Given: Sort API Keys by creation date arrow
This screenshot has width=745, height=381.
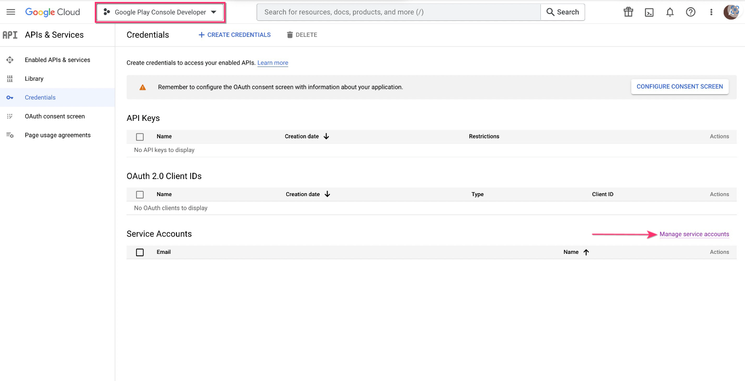Looking at the screenshot, I should tap(327, 136).
